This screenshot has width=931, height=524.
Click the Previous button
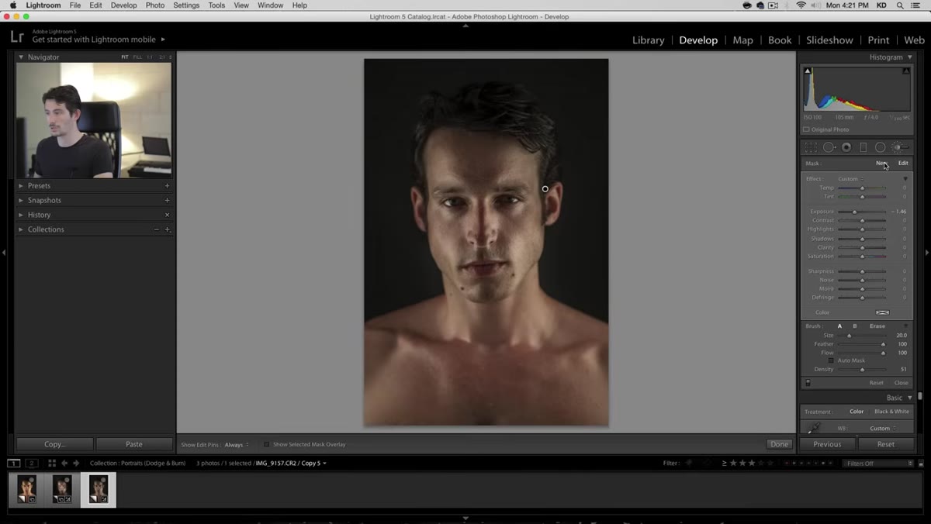(x=827, y=444)
